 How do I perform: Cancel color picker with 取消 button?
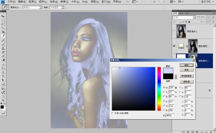point(186,70)
